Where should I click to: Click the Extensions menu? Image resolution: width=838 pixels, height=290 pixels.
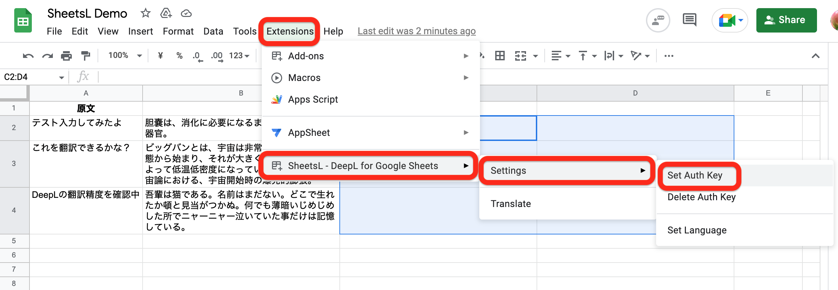[290, 31]
